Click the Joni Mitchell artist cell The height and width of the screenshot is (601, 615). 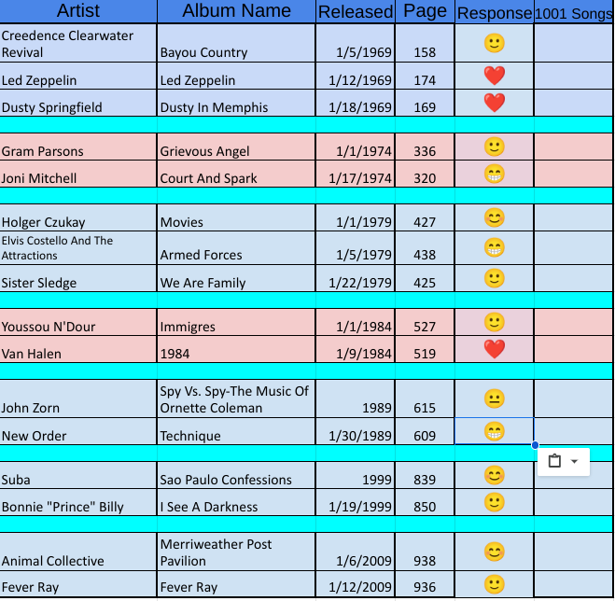point(78,174)
